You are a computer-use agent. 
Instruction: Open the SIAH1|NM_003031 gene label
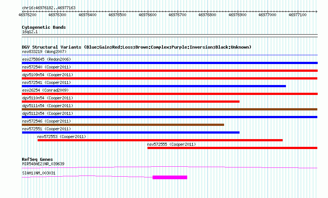(x=39, y=173)
